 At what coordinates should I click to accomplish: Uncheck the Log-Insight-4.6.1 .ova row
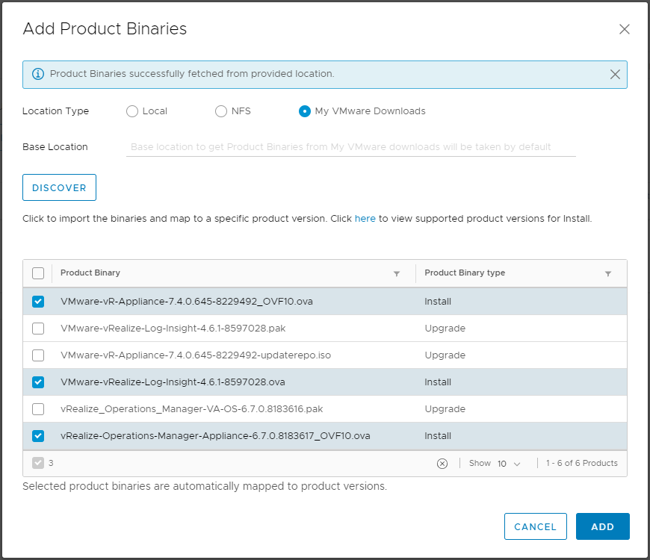pos(38,382)
